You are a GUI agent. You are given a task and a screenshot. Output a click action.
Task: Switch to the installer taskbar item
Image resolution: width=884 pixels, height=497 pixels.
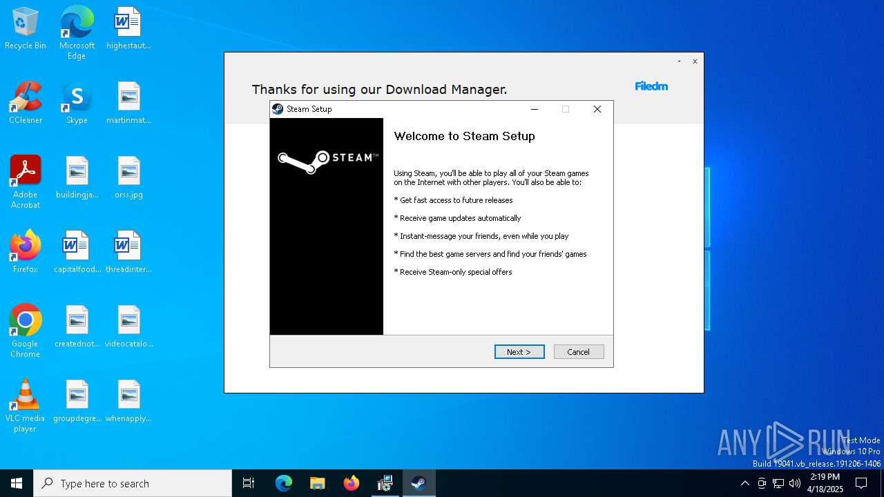pyautogui.click(x=385, y=483)
